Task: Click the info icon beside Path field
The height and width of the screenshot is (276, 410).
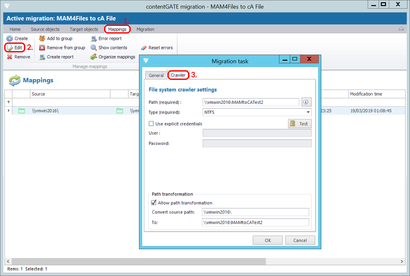Action: 306,102
